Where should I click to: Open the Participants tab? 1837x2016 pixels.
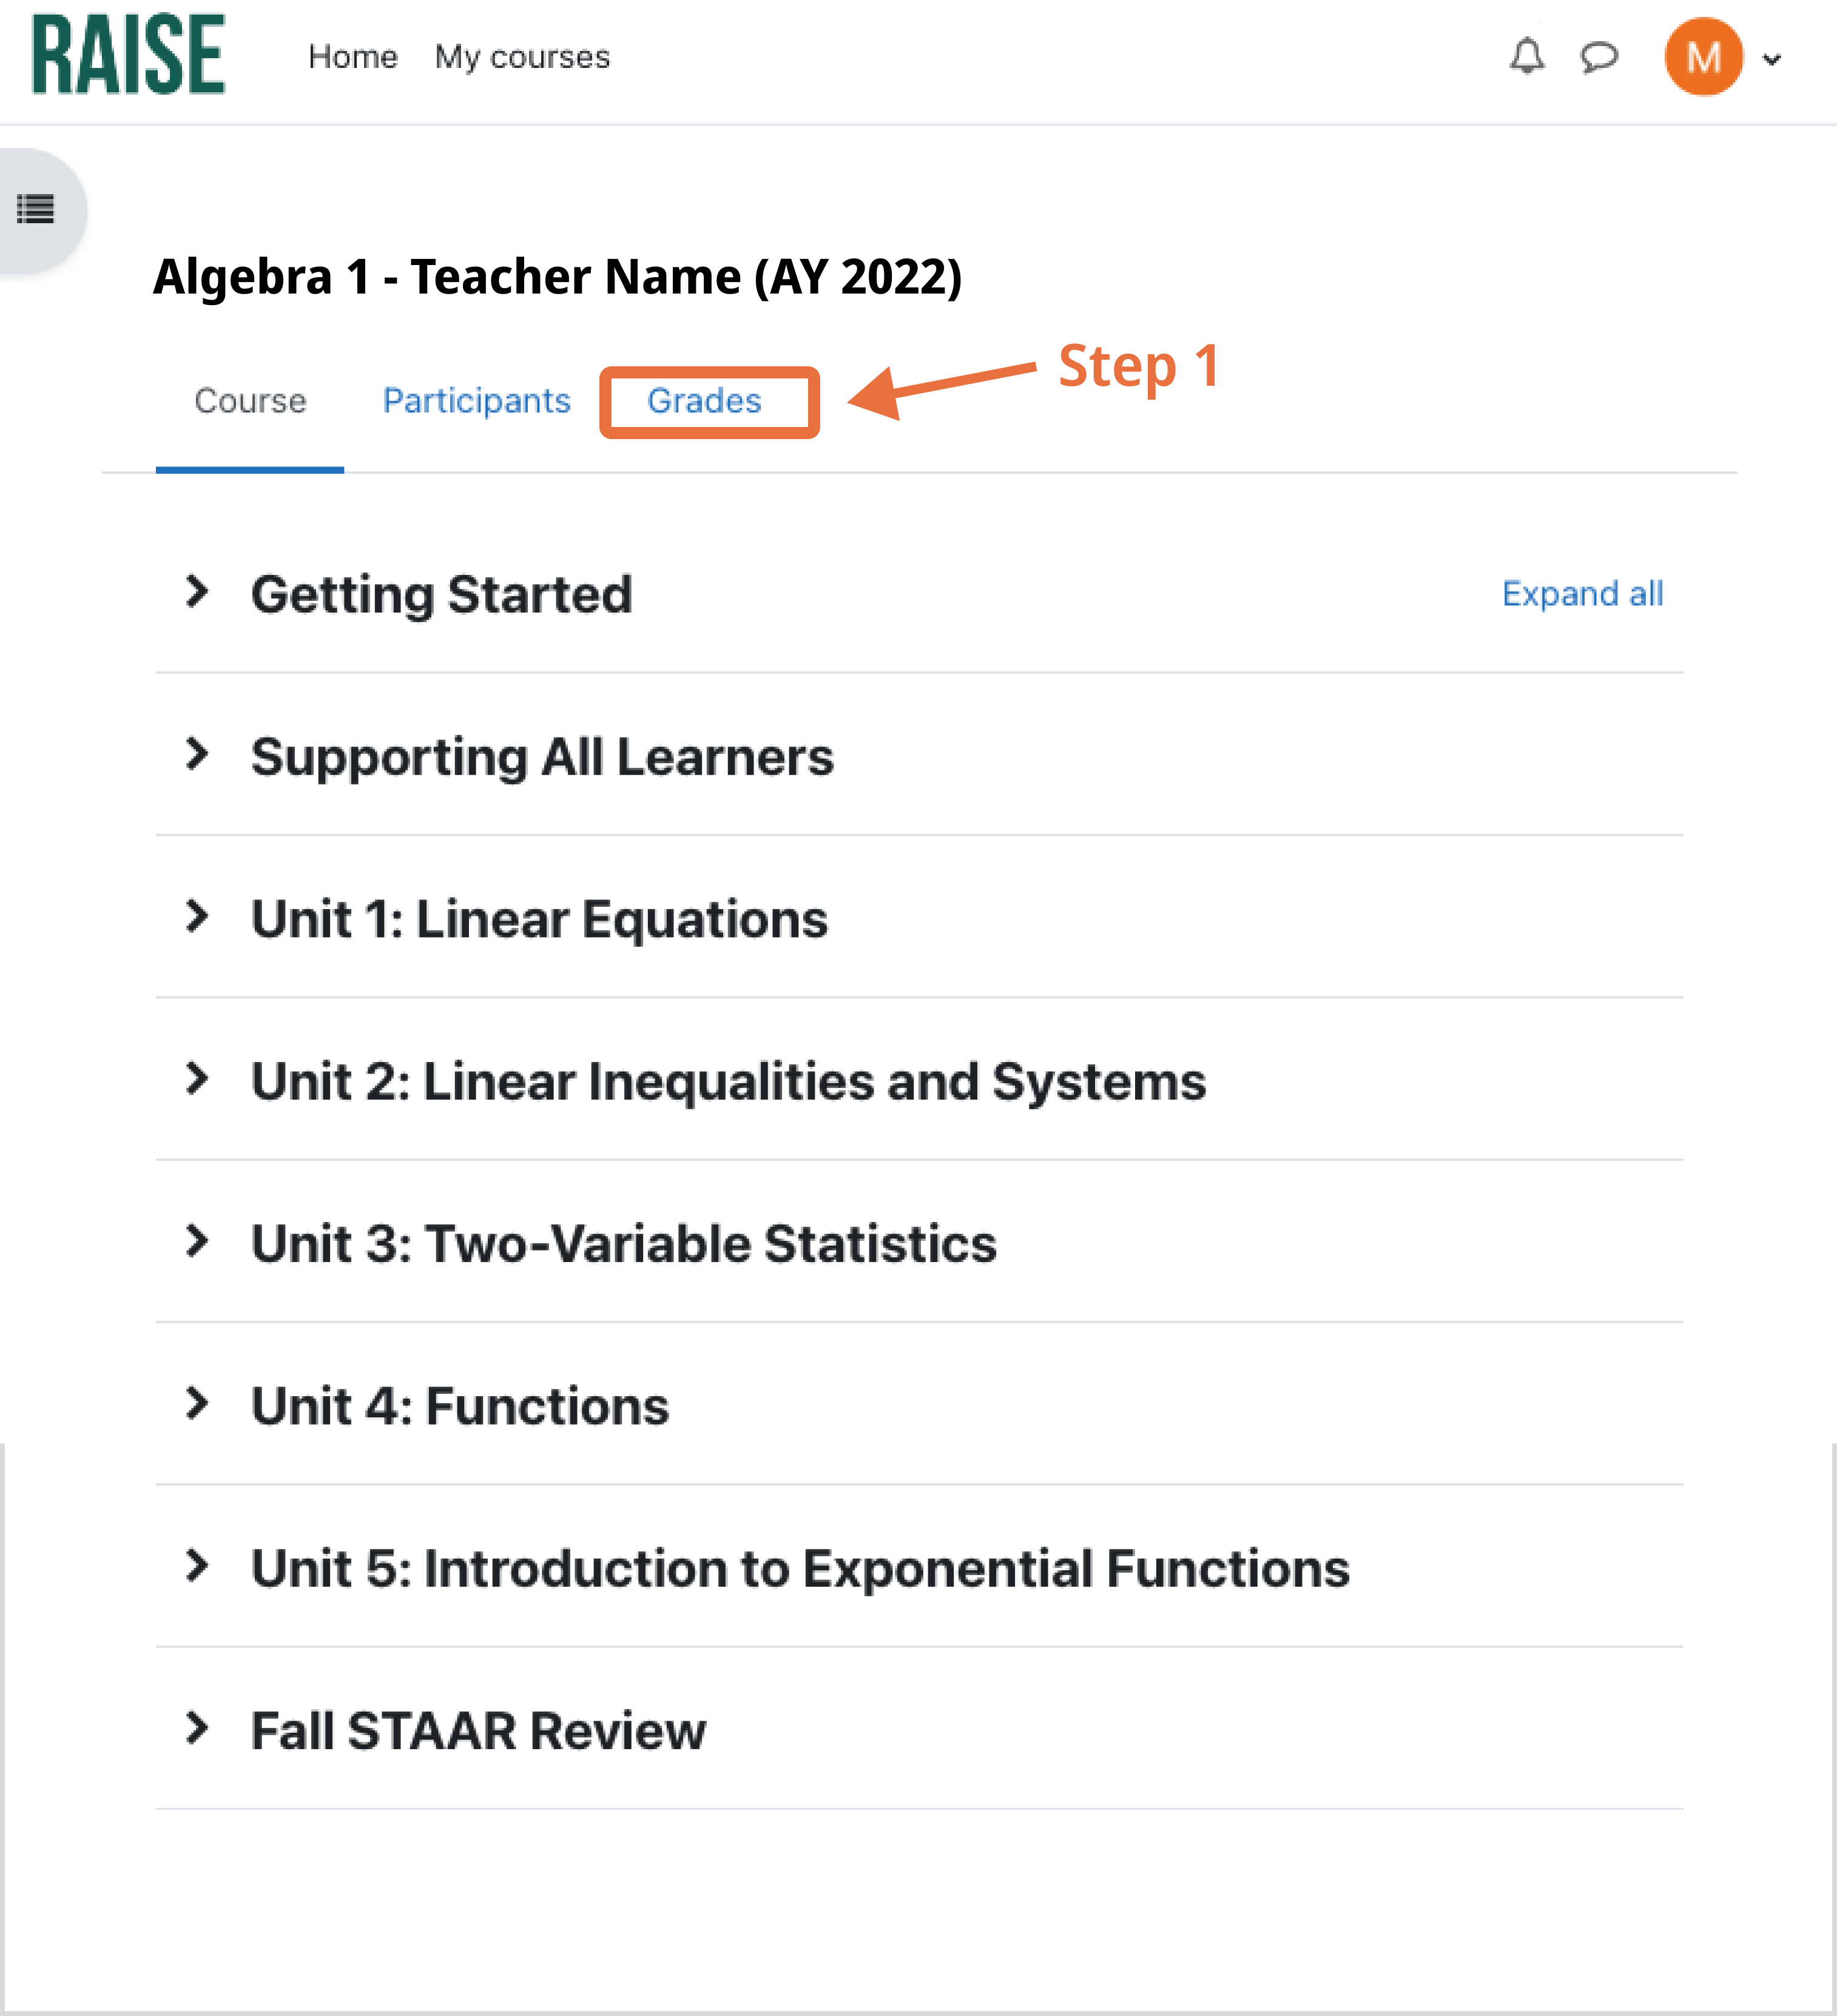[x=476, y=401]
